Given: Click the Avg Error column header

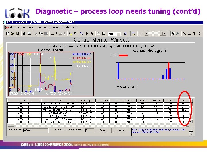Looking at the screenshot, I should point(143,100).
